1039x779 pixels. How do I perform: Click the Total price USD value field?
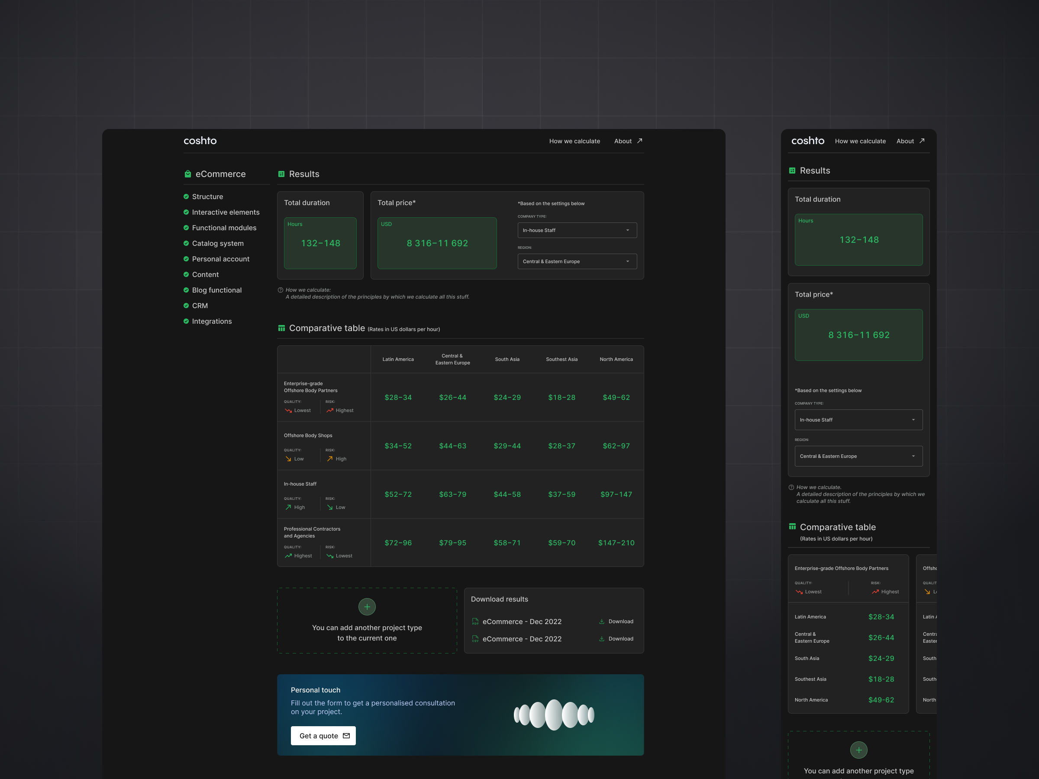[437, 243]
